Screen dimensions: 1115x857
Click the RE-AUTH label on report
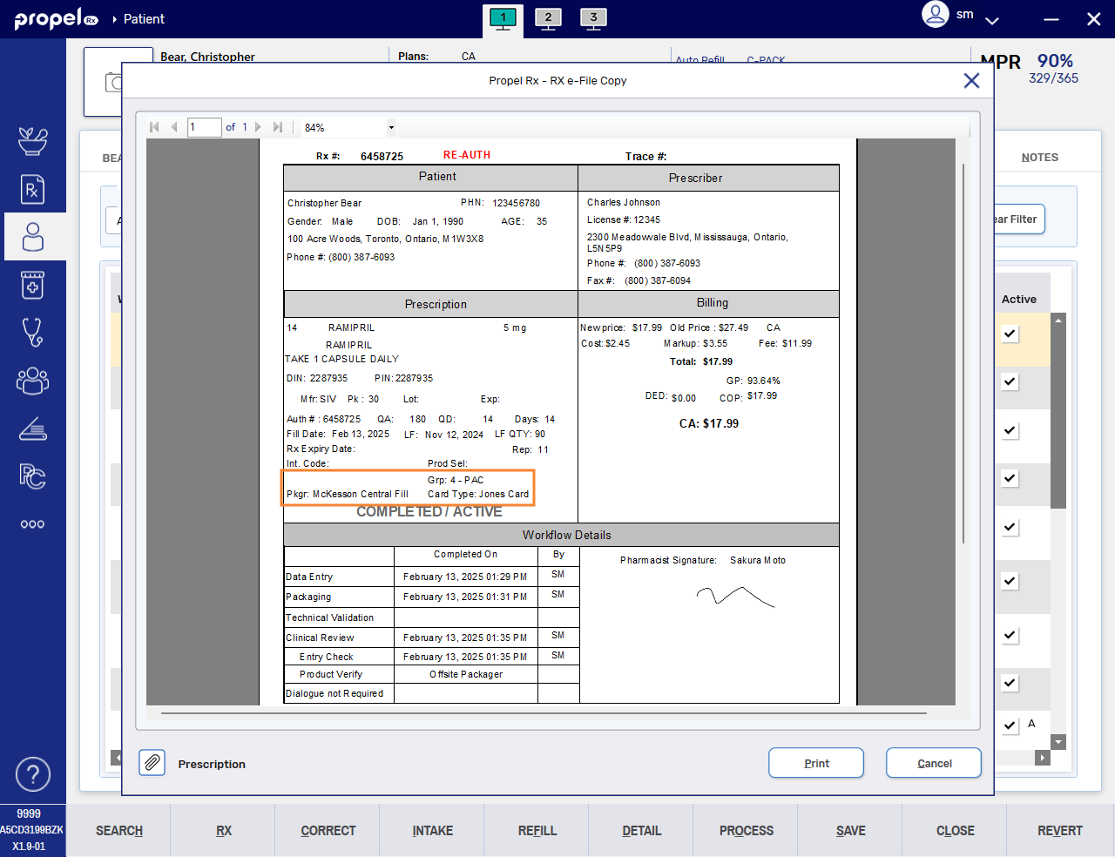[x=467, y=155]
